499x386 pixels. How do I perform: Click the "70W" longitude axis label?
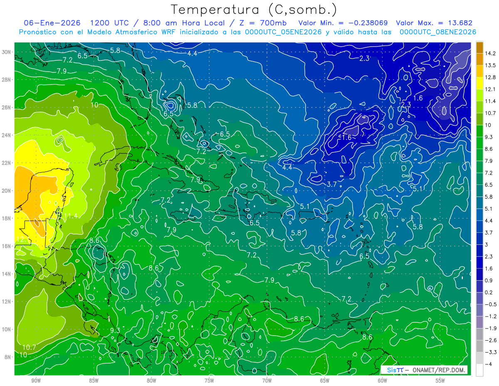tap(267, 381)
